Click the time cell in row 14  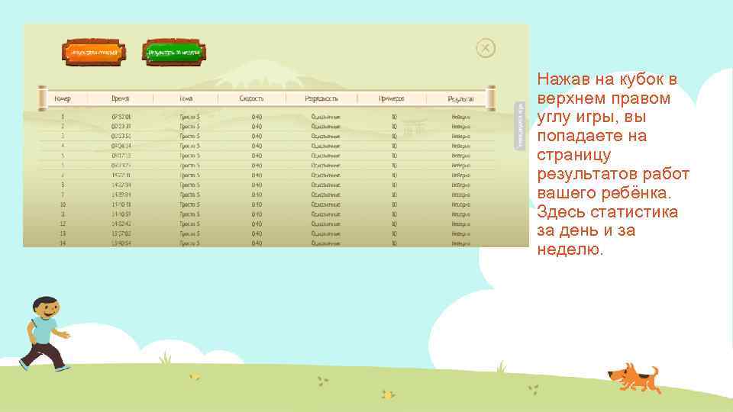121,243
